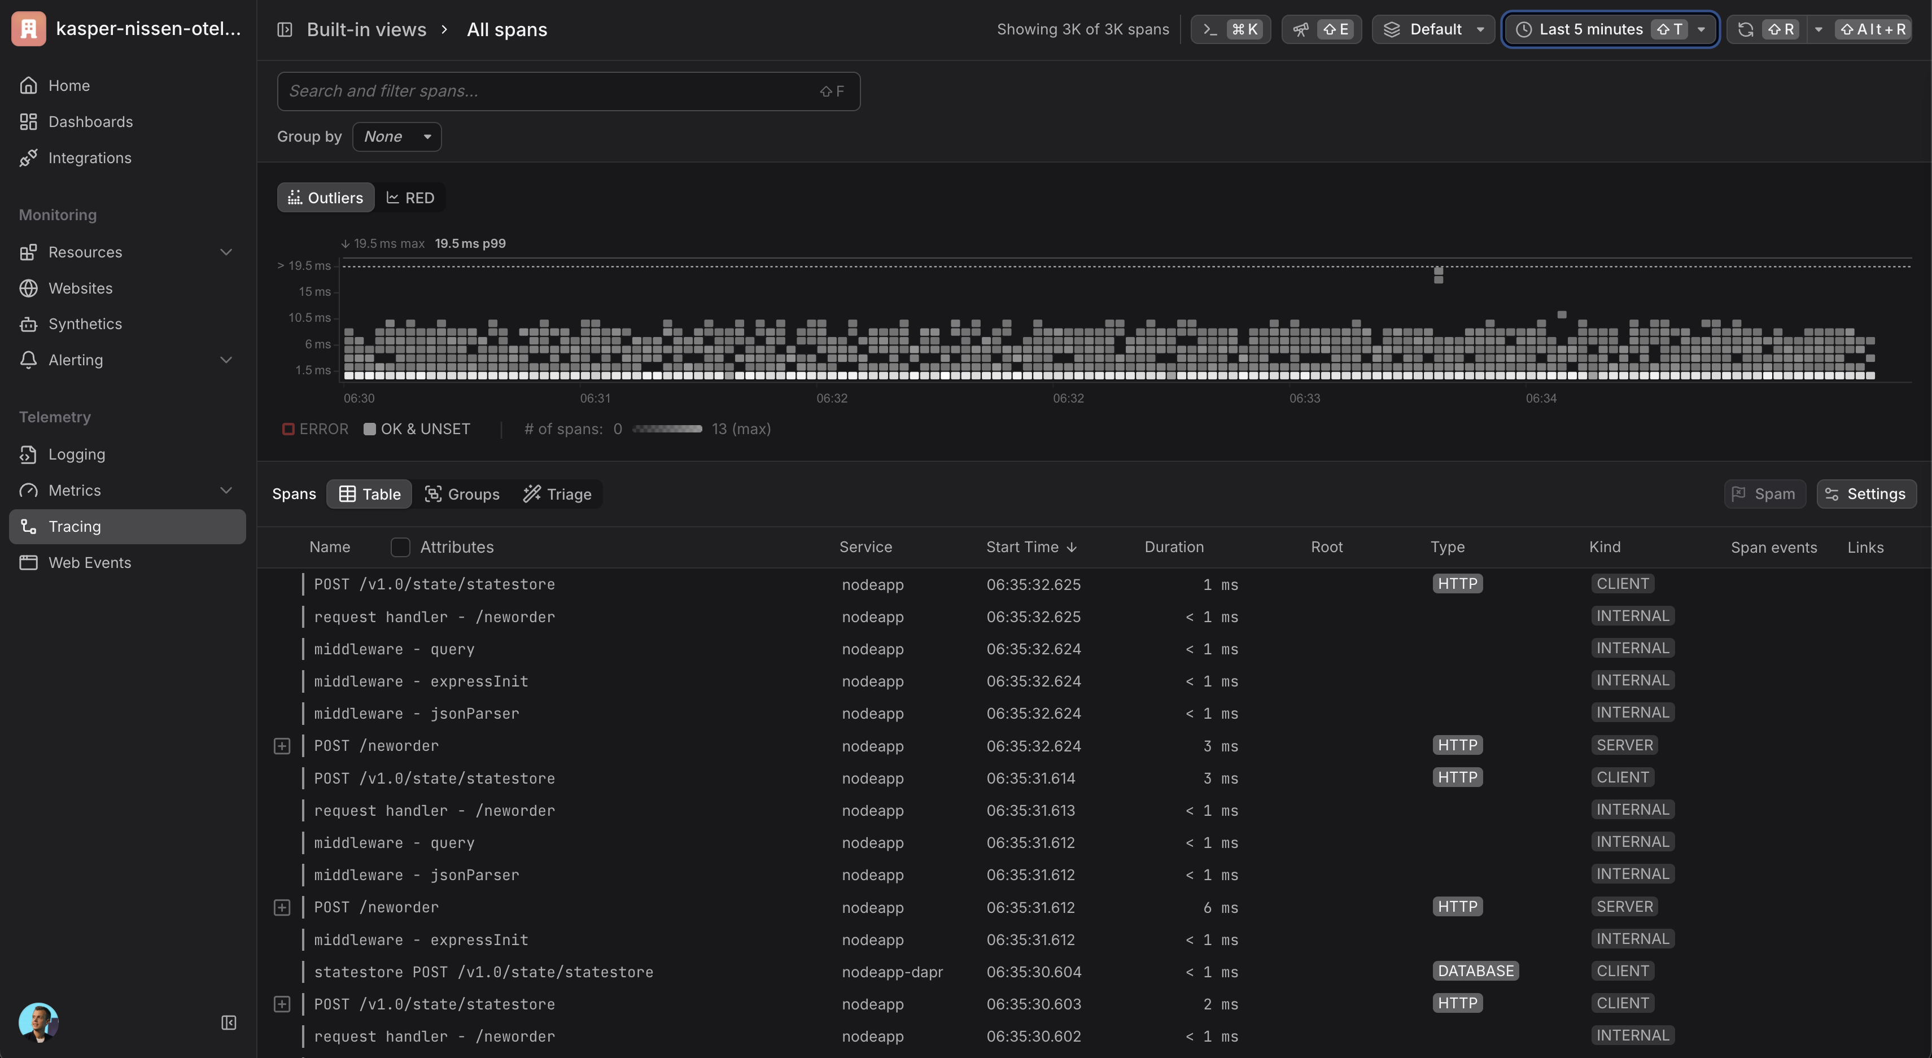Click the user avatar picture

pos(37,1023)
